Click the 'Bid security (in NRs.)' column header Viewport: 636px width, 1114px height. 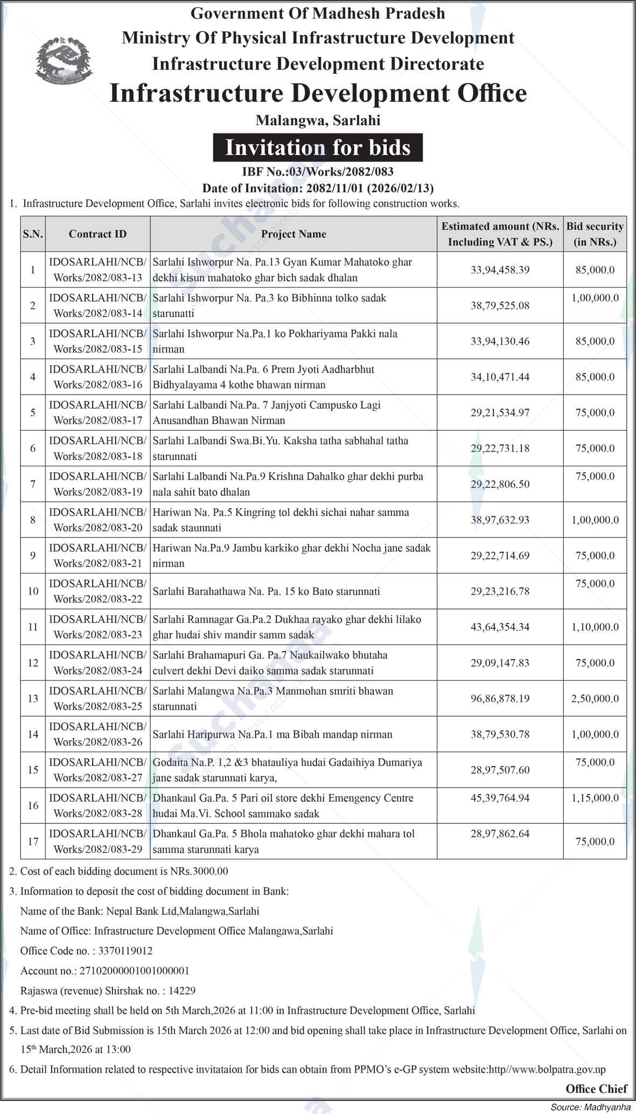595,234
